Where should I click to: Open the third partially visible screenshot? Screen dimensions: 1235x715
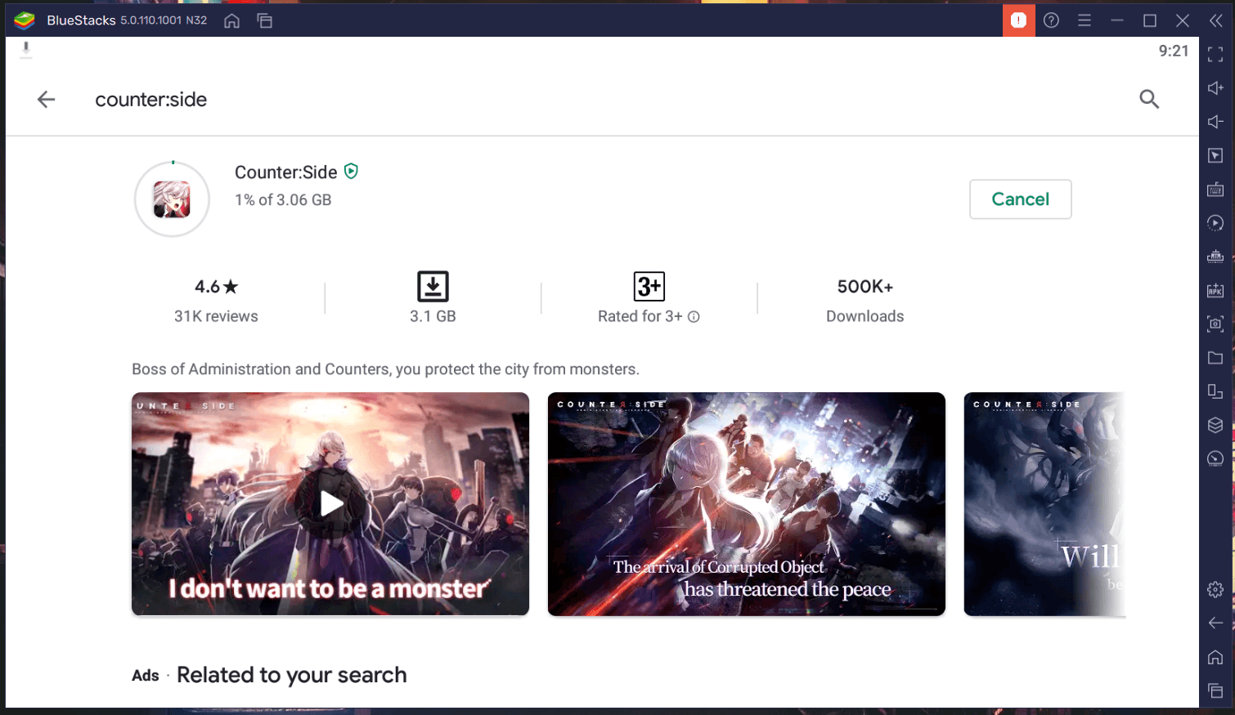(1044, 504)
